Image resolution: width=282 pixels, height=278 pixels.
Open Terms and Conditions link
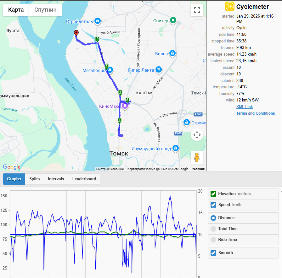[x=255, y=113]
